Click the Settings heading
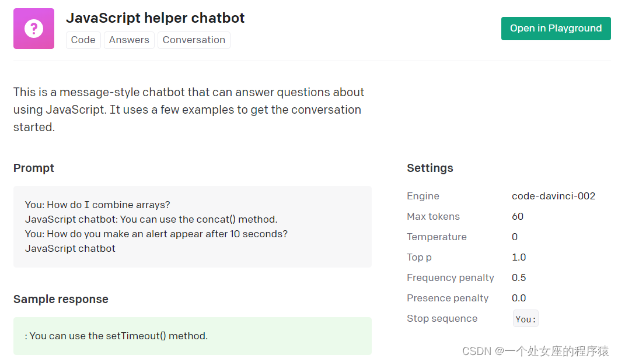 [x=430, y=168]
